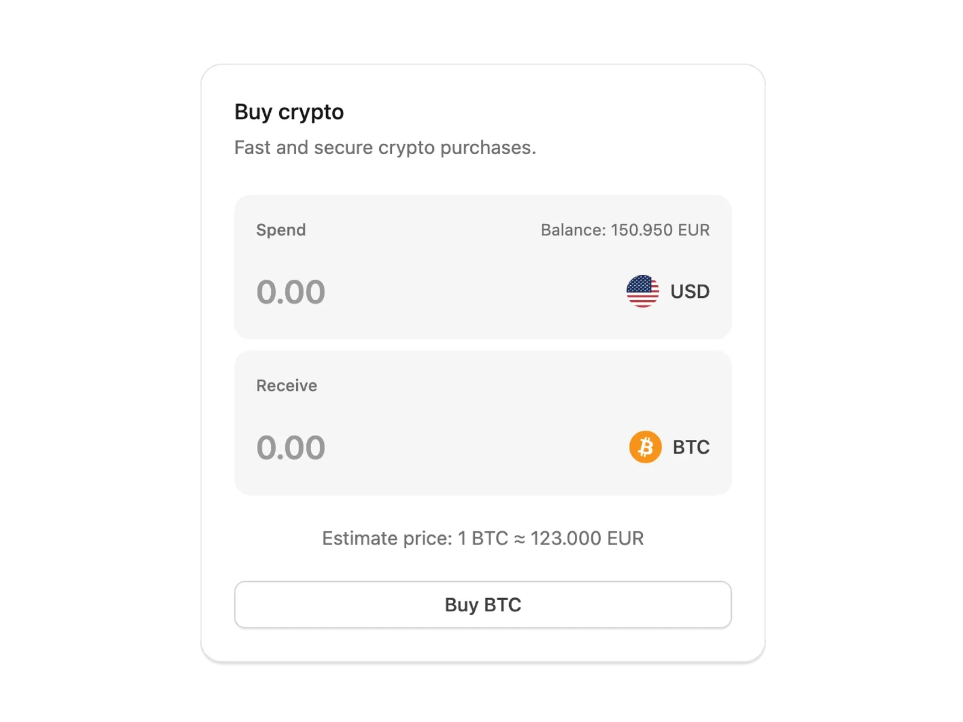The width and height of the screenshot is (963, 722).
Task: Open the USD currency selector
Action: [668, 291]
